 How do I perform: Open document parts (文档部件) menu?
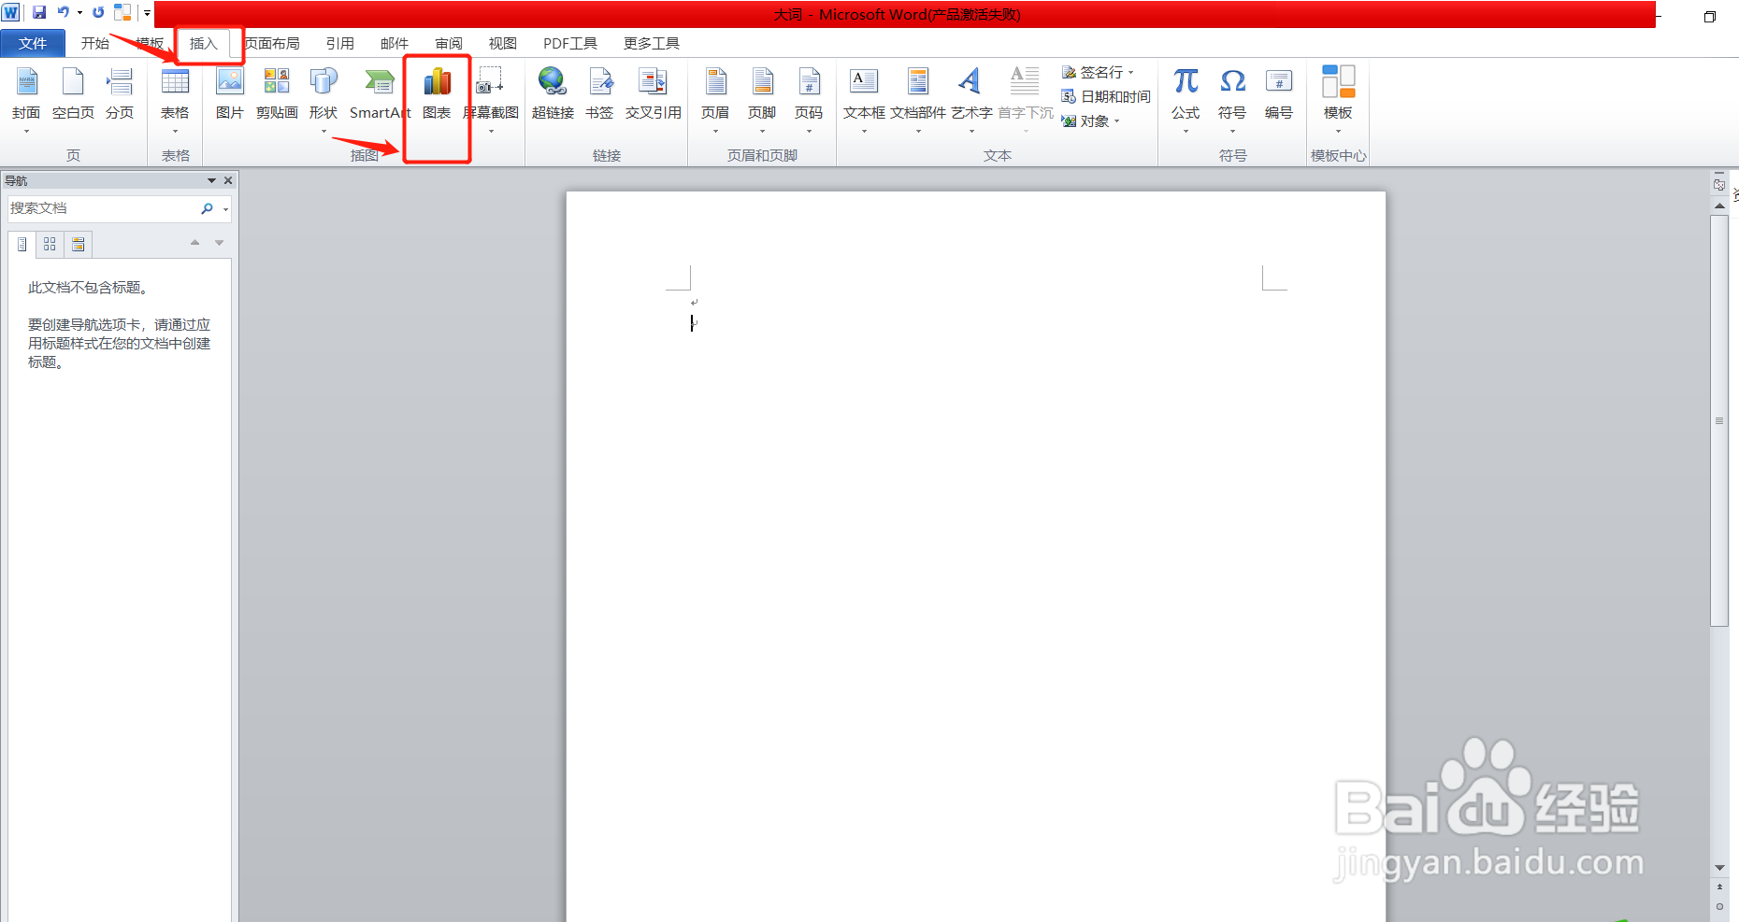[x=918, y=98]
